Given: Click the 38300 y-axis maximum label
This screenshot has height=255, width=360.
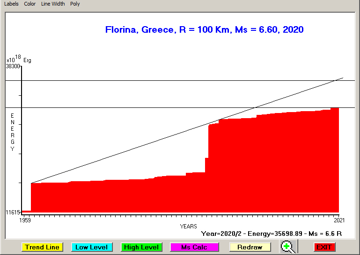Looking at the screenshot, I should [13, 67].
